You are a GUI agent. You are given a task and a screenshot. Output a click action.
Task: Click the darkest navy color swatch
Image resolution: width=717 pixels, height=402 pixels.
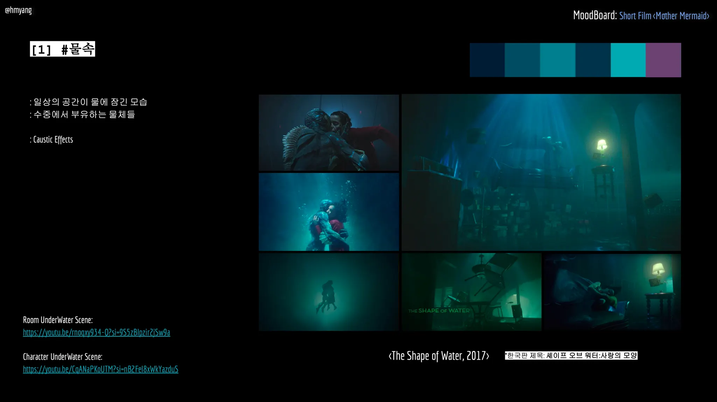[487, 60]
